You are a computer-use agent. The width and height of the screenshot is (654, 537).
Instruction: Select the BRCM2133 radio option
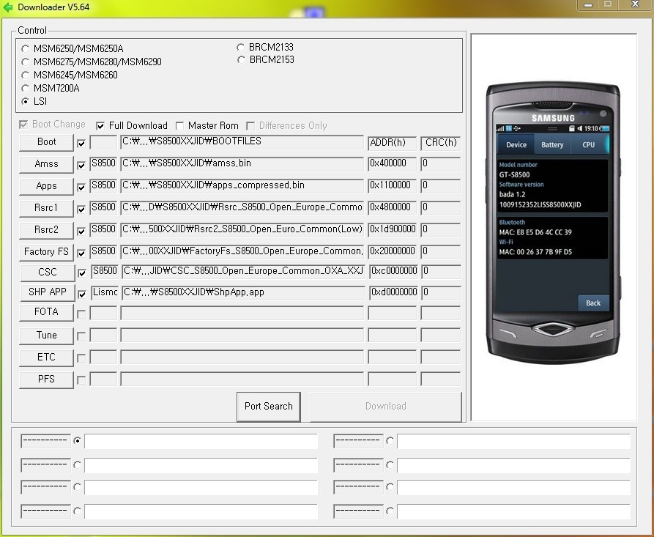click(x=241, y=47)
